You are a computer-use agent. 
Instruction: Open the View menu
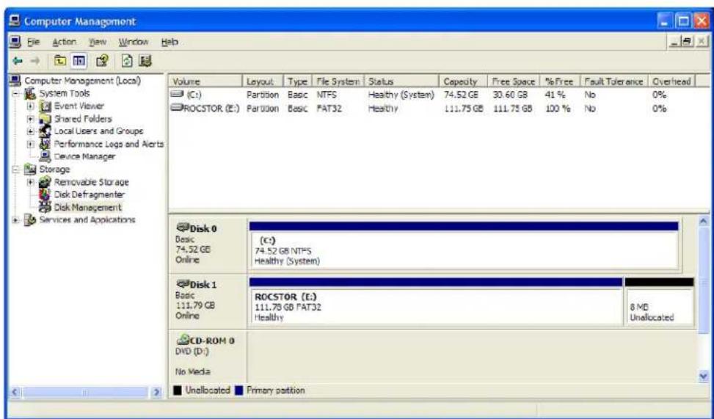click(98, 43)
